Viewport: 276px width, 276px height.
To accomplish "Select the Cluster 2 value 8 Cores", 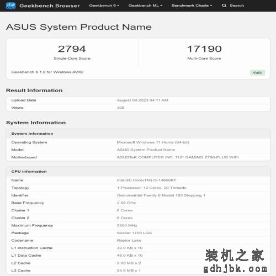I will point(125,218).
